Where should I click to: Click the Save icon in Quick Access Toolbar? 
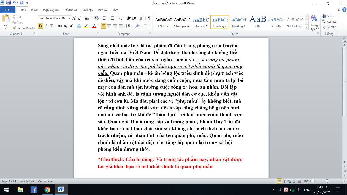pyautogui.click(x=8, y=3)
